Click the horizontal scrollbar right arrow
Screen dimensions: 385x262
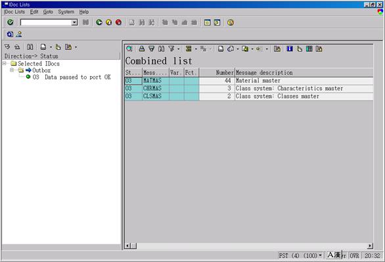click(370, 246)
